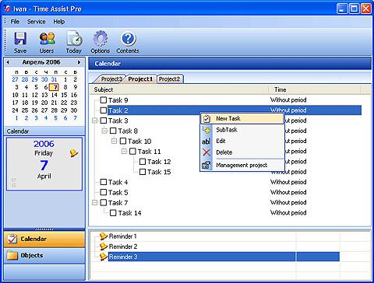Image resolution: width=374 pixels, height=283 pixels.
Task: Click the bell icon next to Friday
Action: pos(74,153)
